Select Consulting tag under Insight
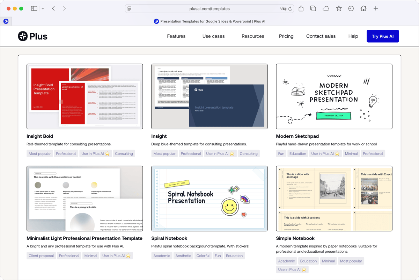 coord(249,153)
